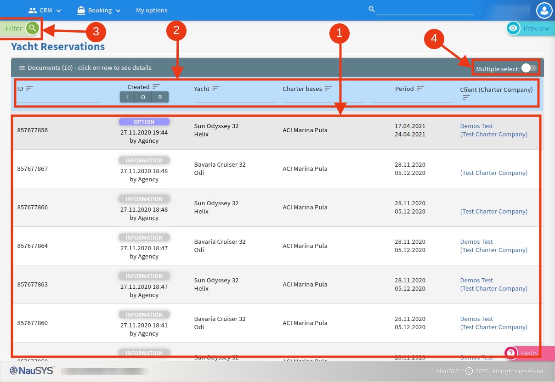Click the green Filter magnifier icon
This screenshot has width=555, height=382.
pos(32,28)
